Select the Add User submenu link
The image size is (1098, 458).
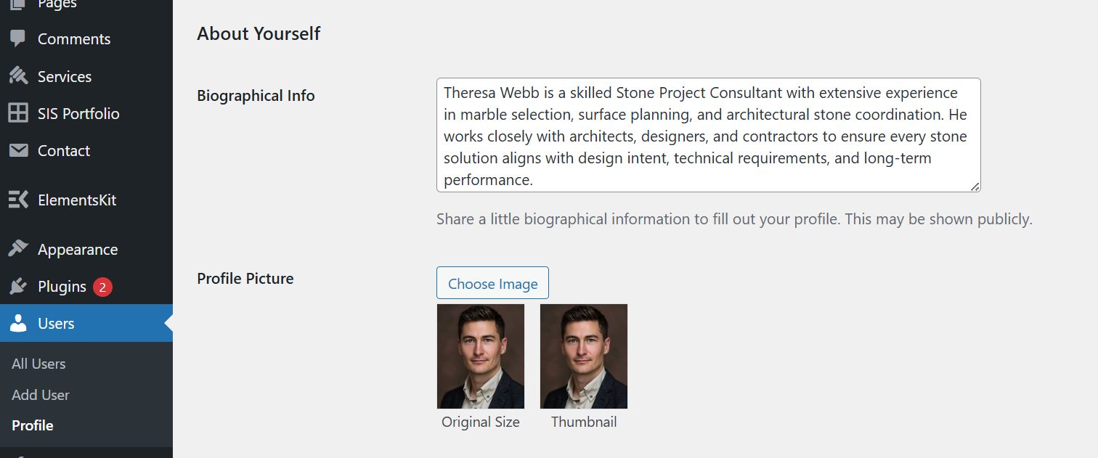click(41, 395)
